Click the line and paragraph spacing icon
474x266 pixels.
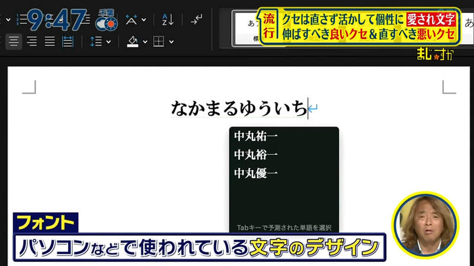click(96, 41)
